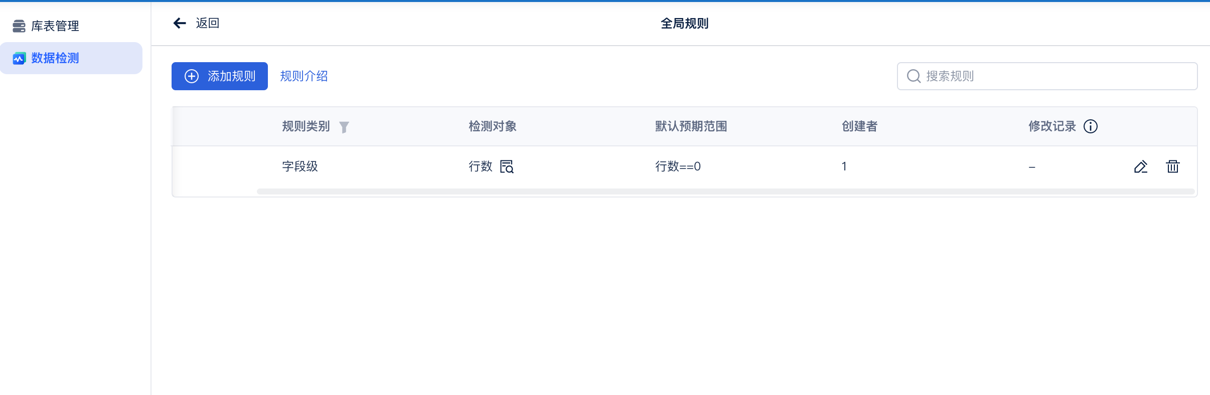The image size is (1210, 395).
Task: View details icon next to 行数
Action: tap(507, 166)
